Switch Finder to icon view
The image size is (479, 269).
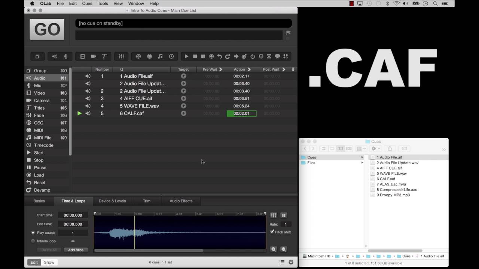[324, 149]
